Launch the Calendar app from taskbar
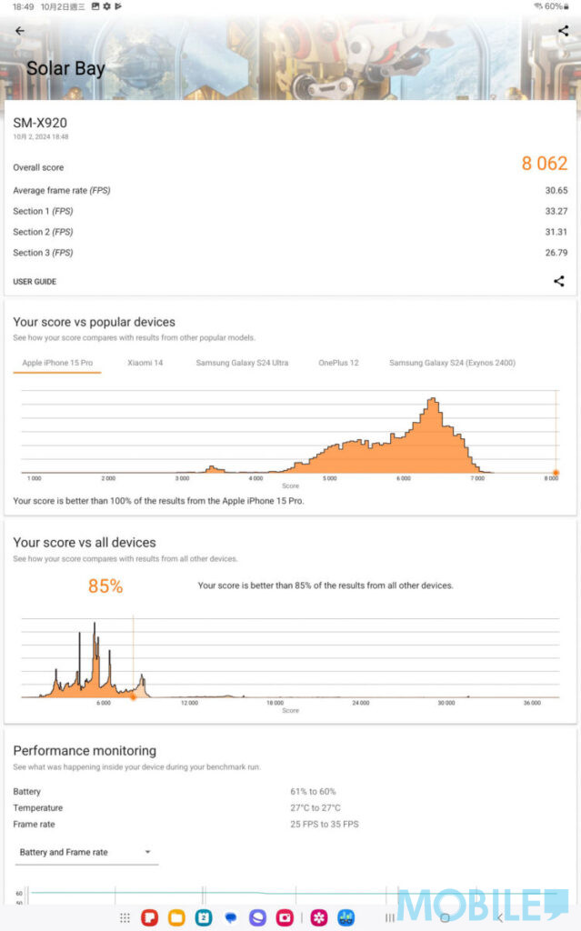 (x=204, y=917)
